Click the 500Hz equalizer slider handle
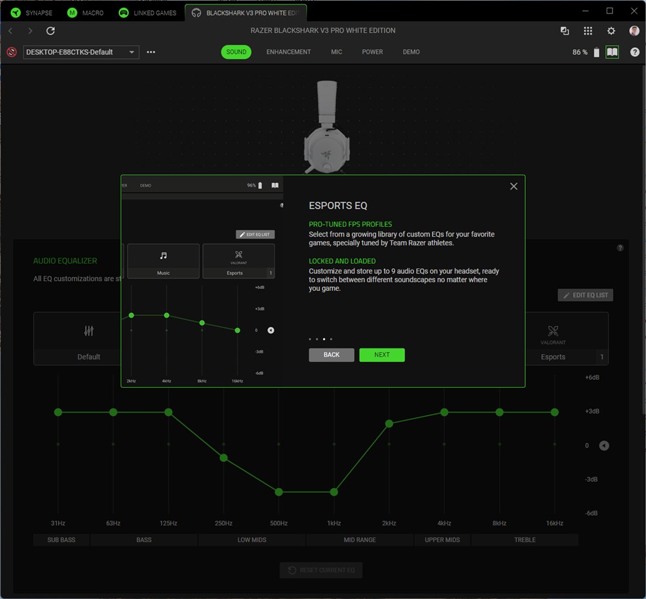The width and height of the screenshot is (646, 599). click(x=279, y=492)
